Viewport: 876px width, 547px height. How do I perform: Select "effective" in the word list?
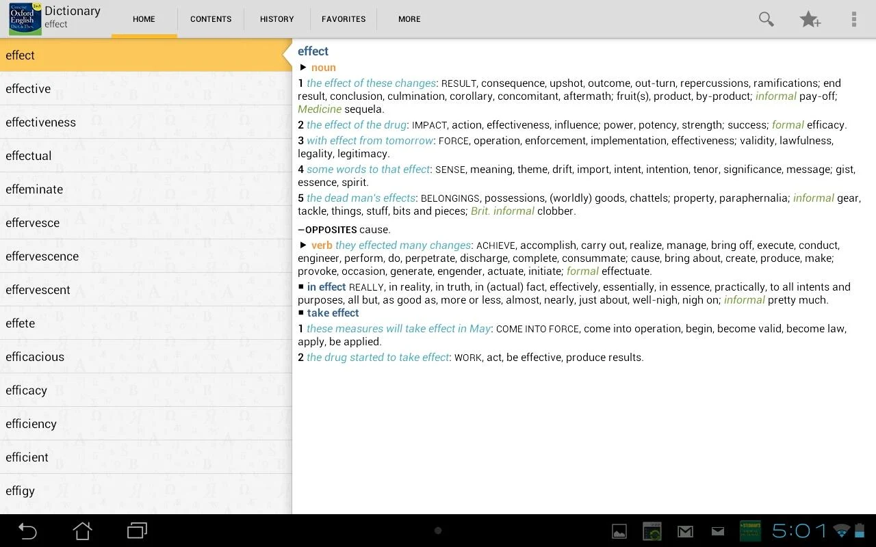pos(28,89)
